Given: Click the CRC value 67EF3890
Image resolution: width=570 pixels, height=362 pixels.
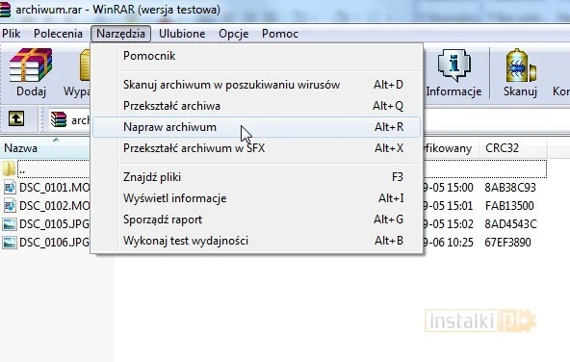Looking at the screenshot, I should point(507,242).
